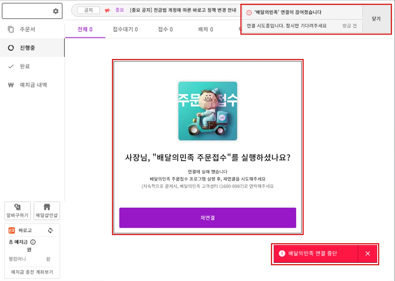Click the red megaphone 중요 icon

pos(107,10)
